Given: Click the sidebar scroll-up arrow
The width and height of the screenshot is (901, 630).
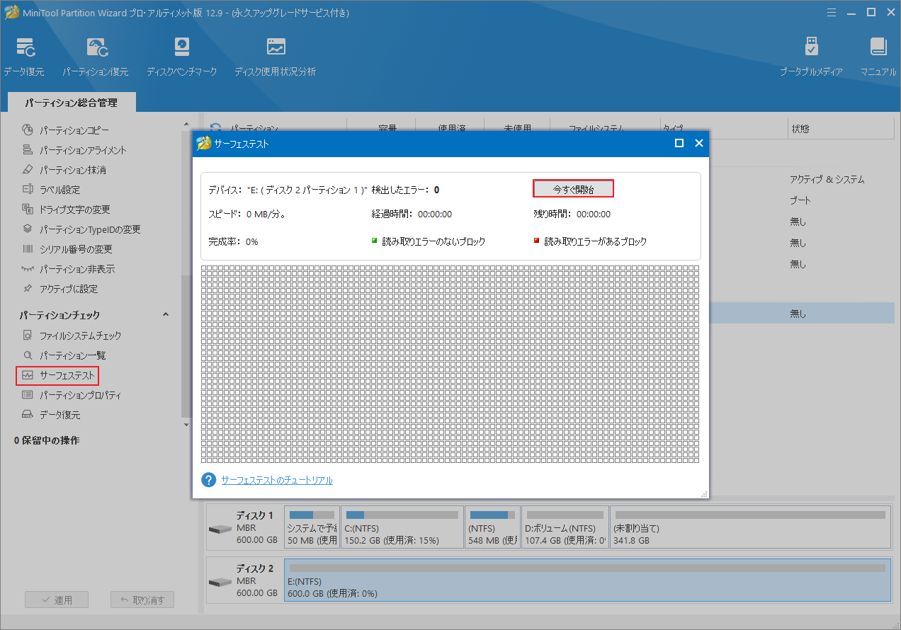Looking at the screenshot, I should (186, 125).
